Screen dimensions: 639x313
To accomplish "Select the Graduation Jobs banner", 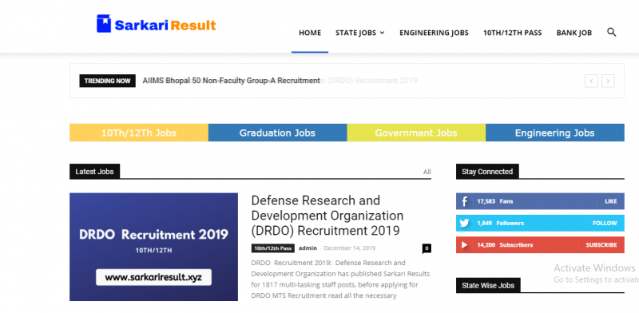I will point(277,133).
